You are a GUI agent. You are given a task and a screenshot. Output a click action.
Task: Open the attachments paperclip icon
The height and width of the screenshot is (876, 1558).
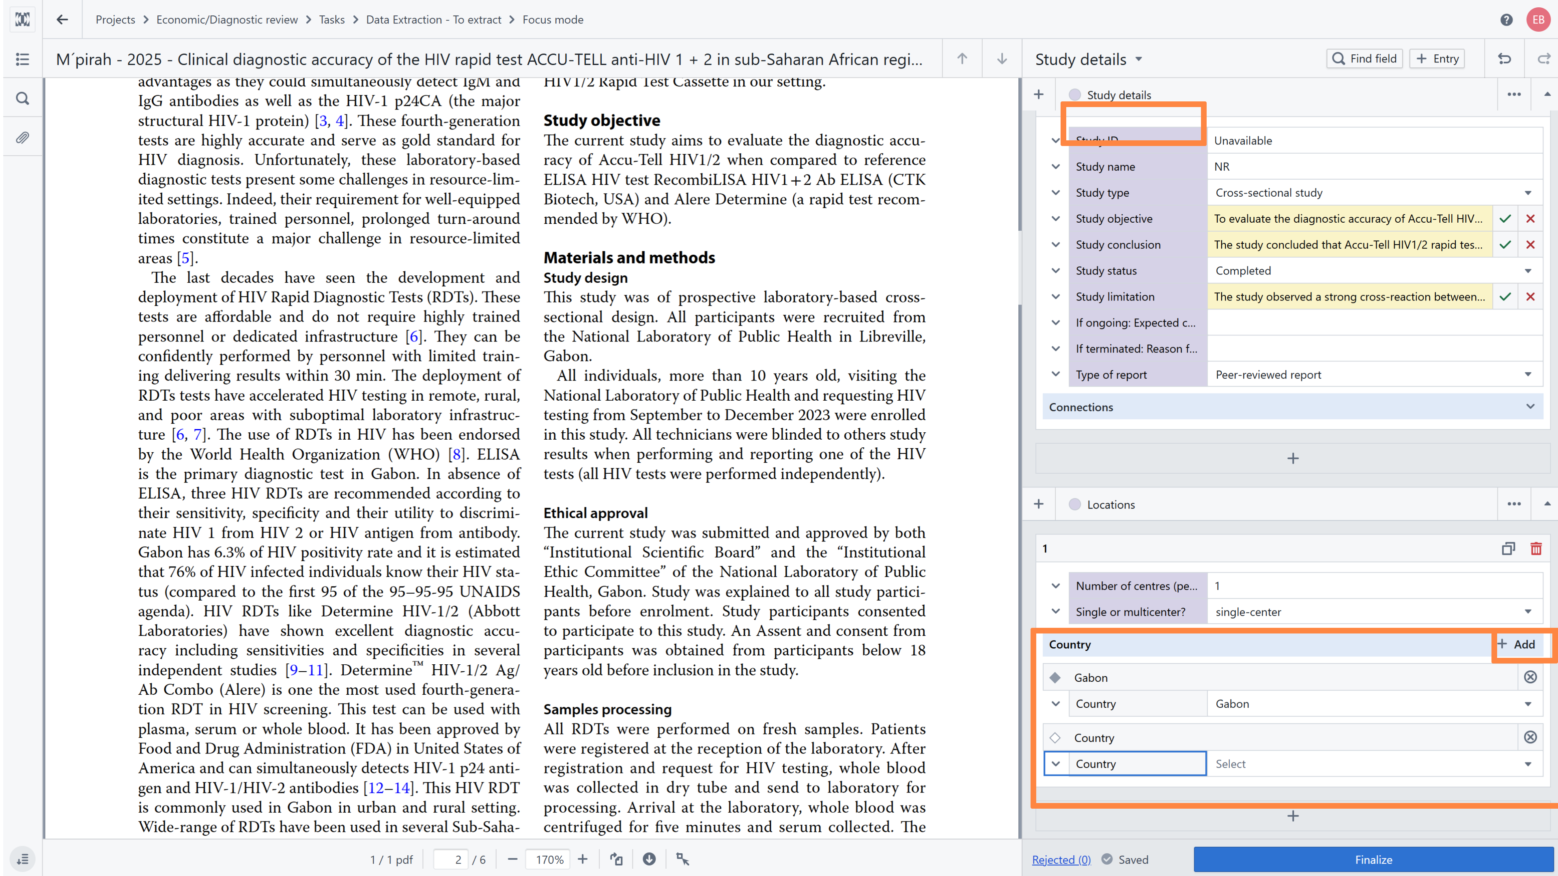(22, 138)
